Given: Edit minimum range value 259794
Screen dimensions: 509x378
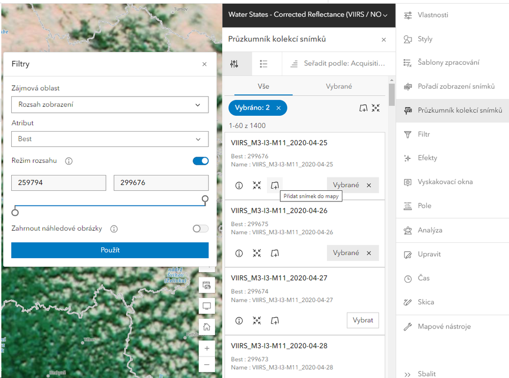Looking at the screenshot, I should tap(59, 183).
